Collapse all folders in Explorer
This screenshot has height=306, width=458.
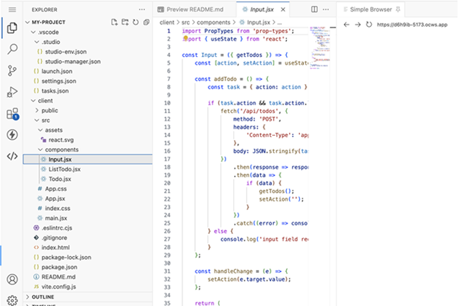point(146,22)
